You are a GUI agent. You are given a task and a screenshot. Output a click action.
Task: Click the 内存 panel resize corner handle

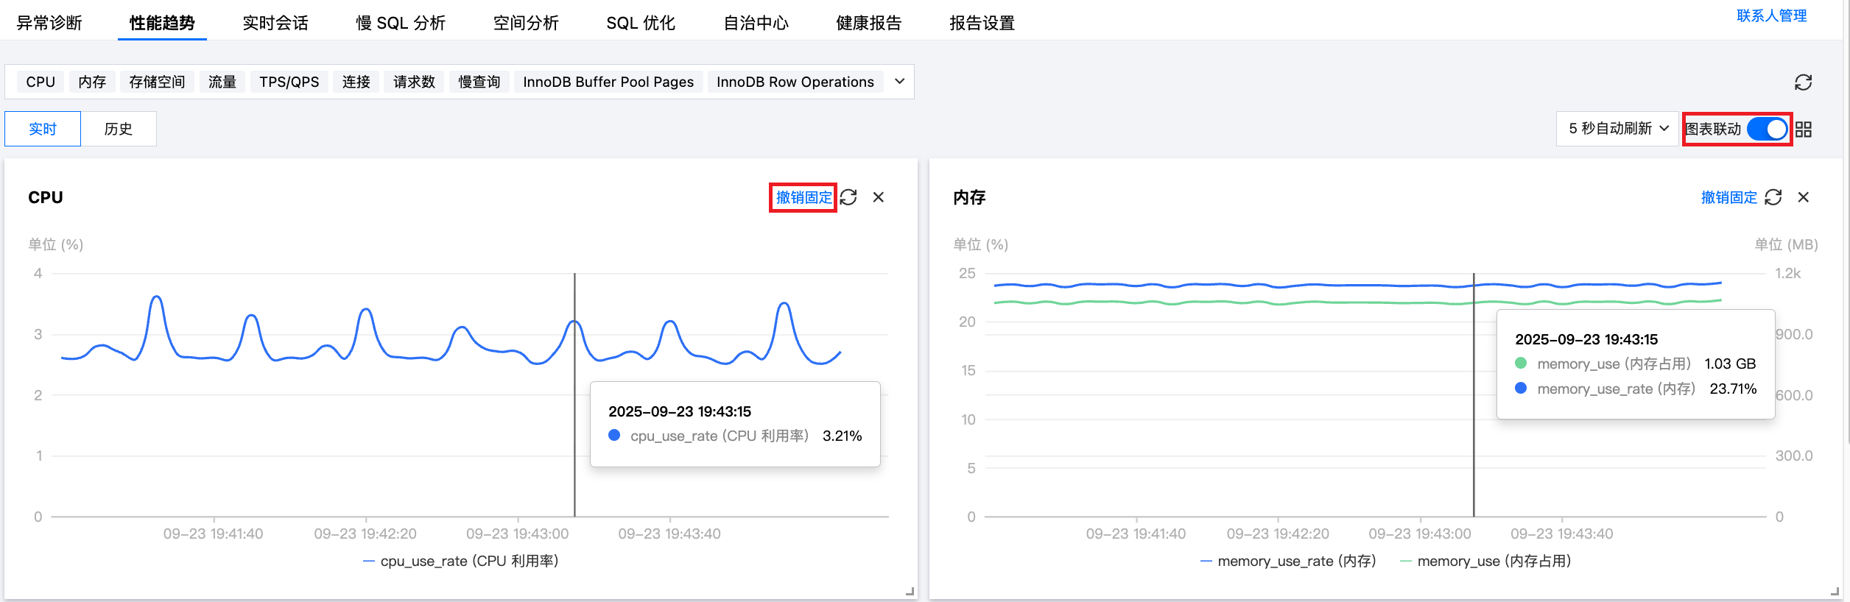point(1835,591)
